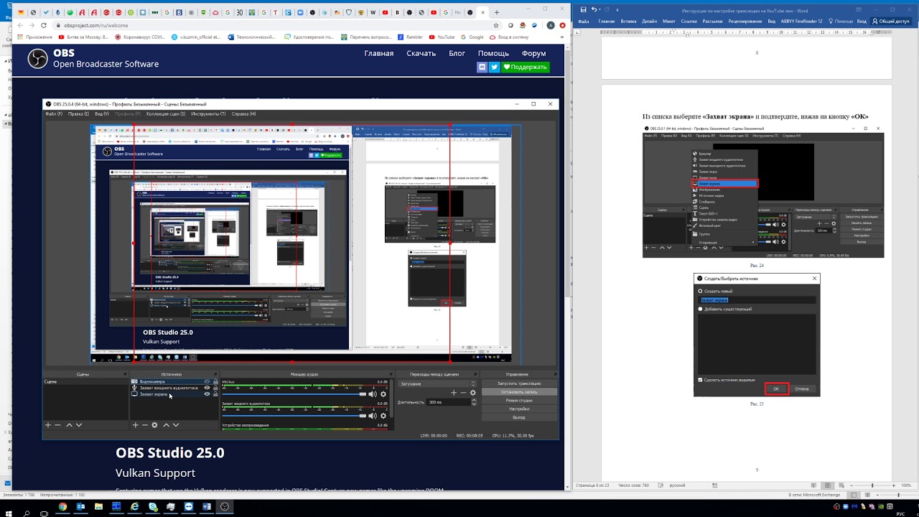
Task: Toggle visibility eye of Захват экрана source
Action: click(x=207, y=394)
